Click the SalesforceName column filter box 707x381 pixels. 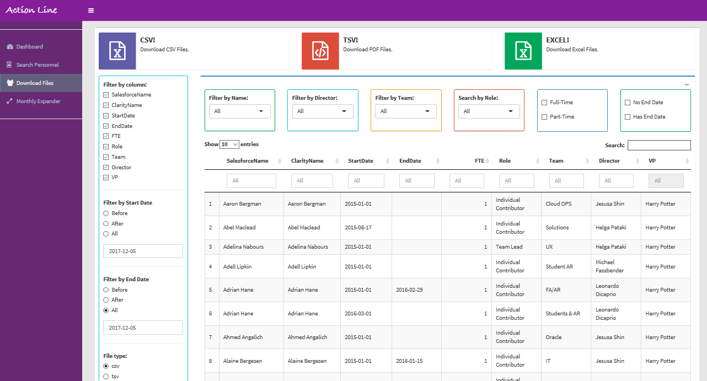[x=251, y=181]
